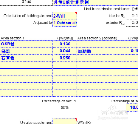Click the percentage of sec. 2 input cell
Image resolution: width=138 pixels, height=124 pixels.
tap(132, 107)
